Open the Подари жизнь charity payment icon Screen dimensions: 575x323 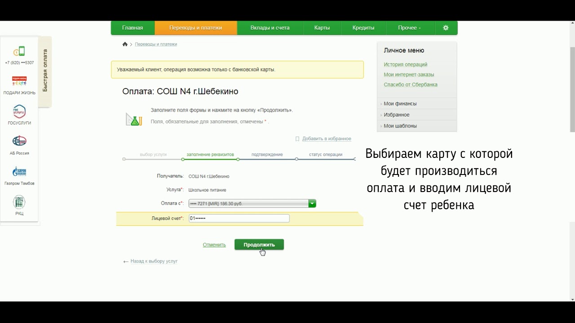pos(19,81)
